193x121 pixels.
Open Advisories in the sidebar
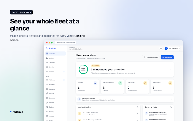tap(55, 80)
